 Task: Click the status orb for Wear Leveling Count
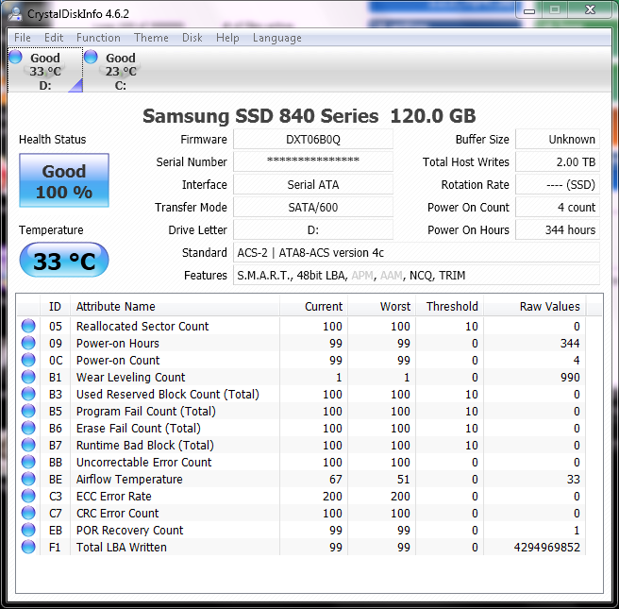click(28, 377)
